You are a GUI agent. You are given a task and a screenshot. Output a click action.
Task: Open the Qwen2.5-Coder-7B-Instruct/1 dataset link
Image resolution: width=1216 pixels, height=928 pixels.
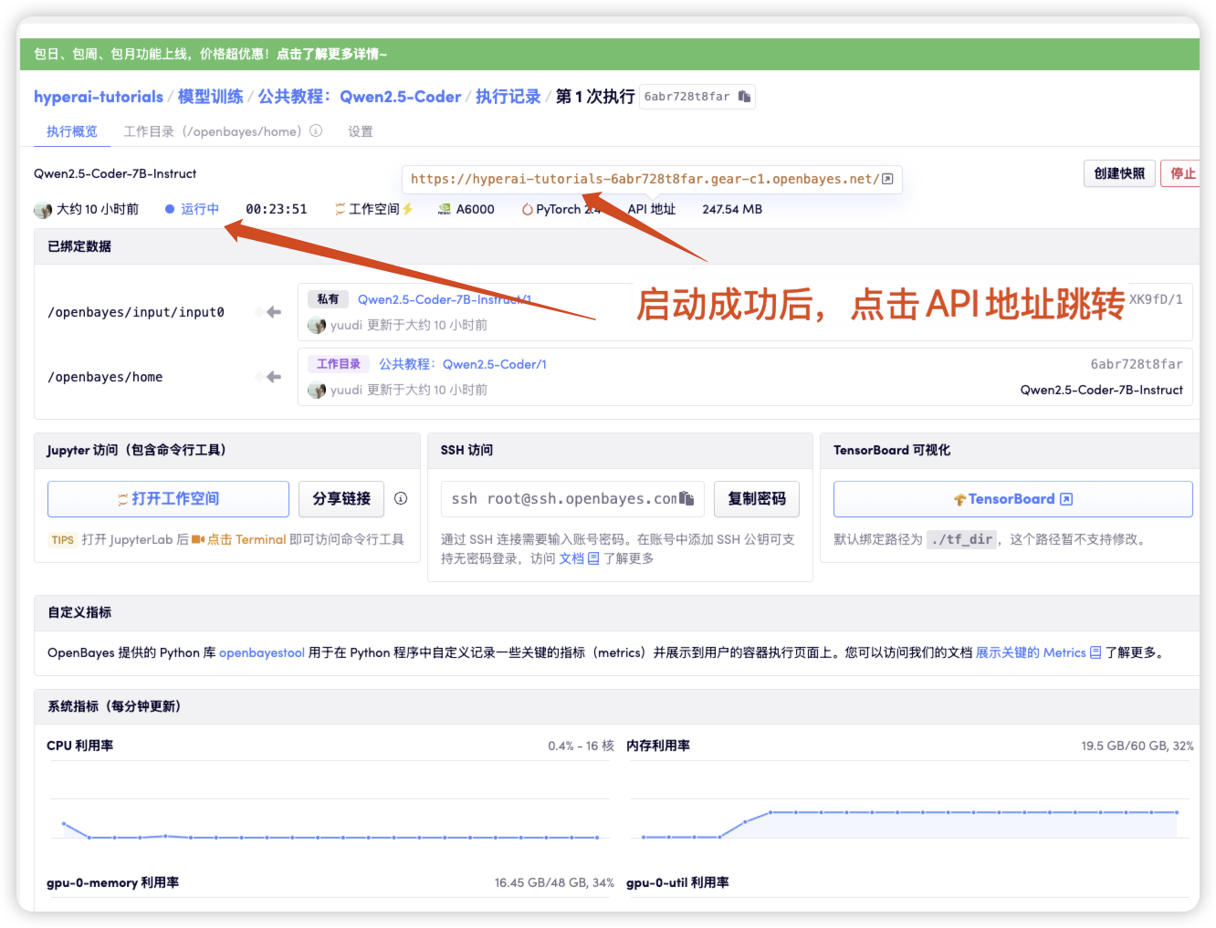click(444, 299)
